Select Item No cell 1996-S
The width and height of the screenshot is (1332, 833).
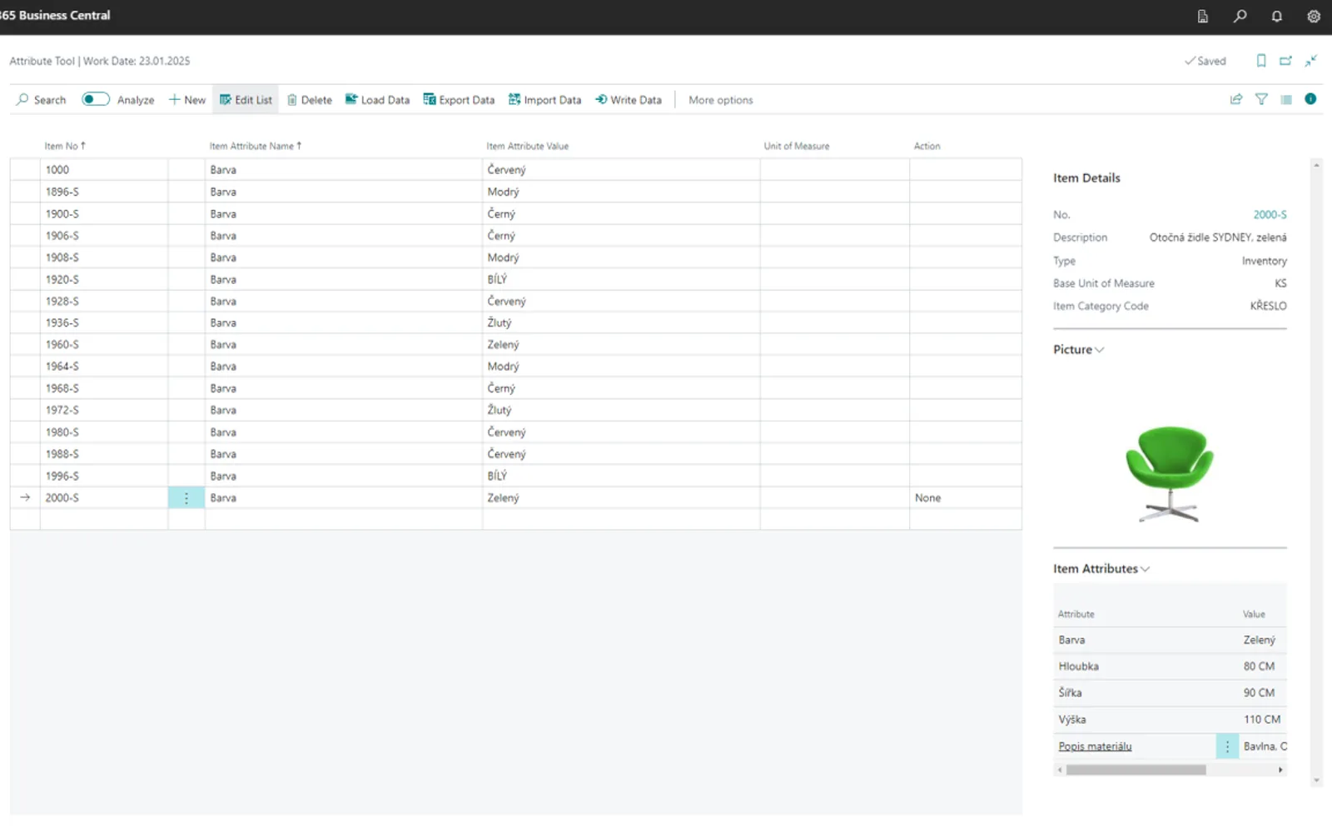pyautogui.click(x=104, y=476)
